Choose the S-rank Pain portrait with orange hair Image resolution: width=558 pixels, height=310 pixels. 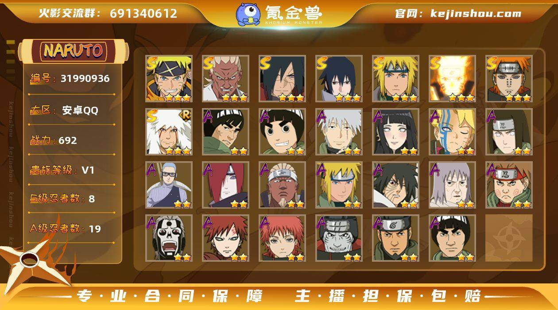[509, 79]
